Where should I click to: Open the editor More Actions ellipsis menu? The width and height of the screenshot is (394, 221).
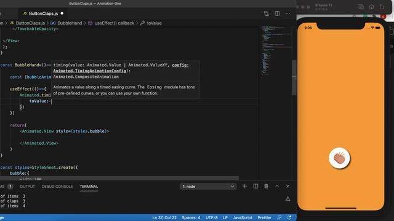pyautogui.click(x=288, y=14)
